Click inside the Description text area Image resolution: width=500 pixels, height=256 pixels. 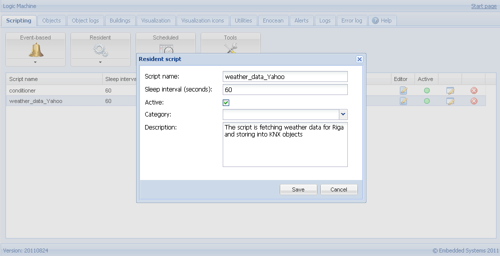coord(285,144)
